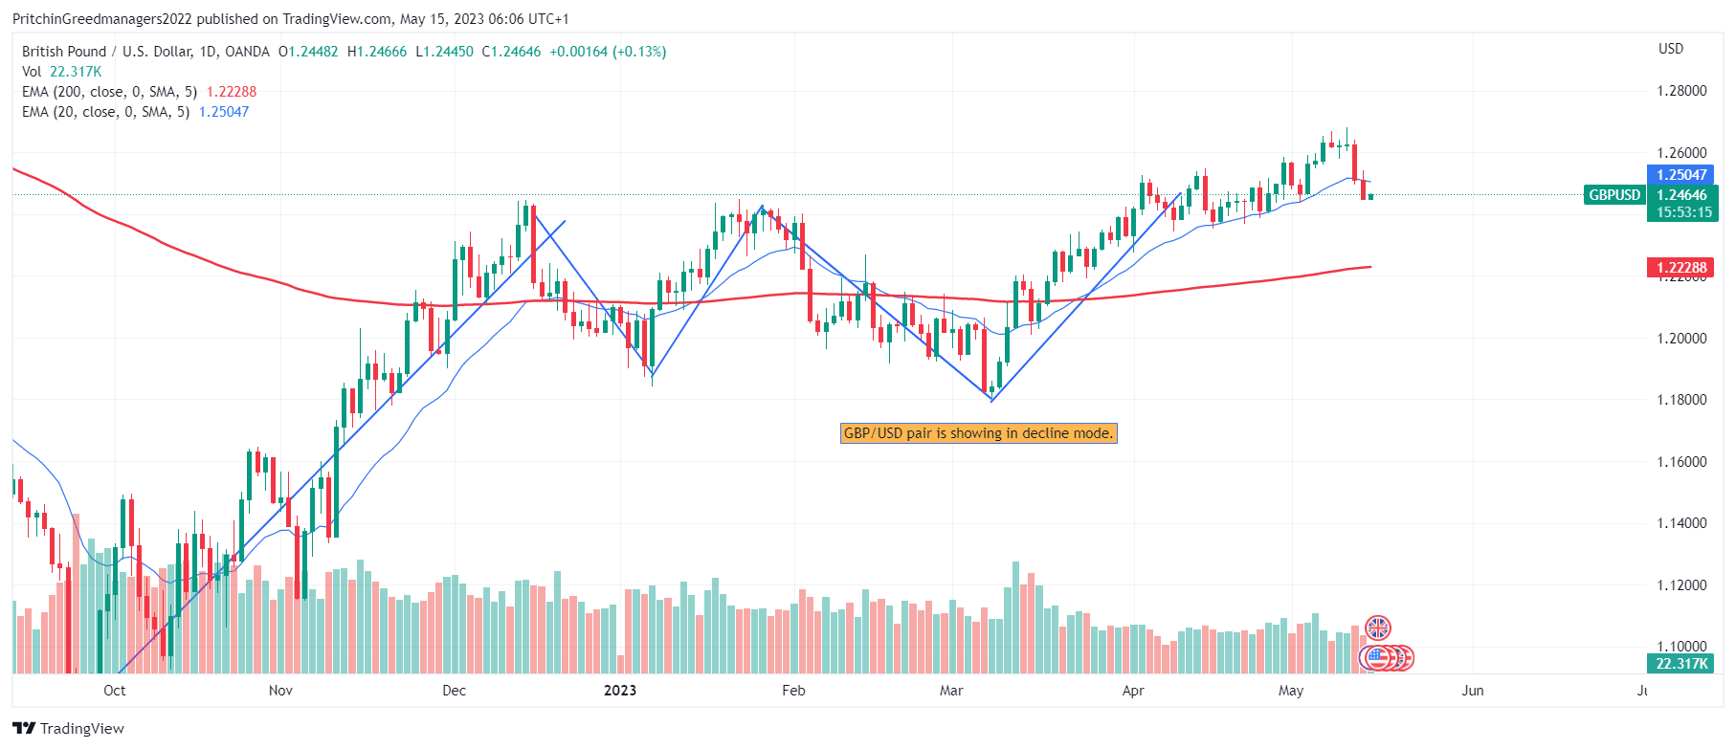Open the front US flag economic event marker
1736x749 pixels.
1376,658
